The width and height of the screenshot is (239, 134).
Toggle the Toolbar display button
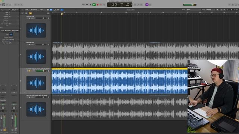tap(10, 5)
